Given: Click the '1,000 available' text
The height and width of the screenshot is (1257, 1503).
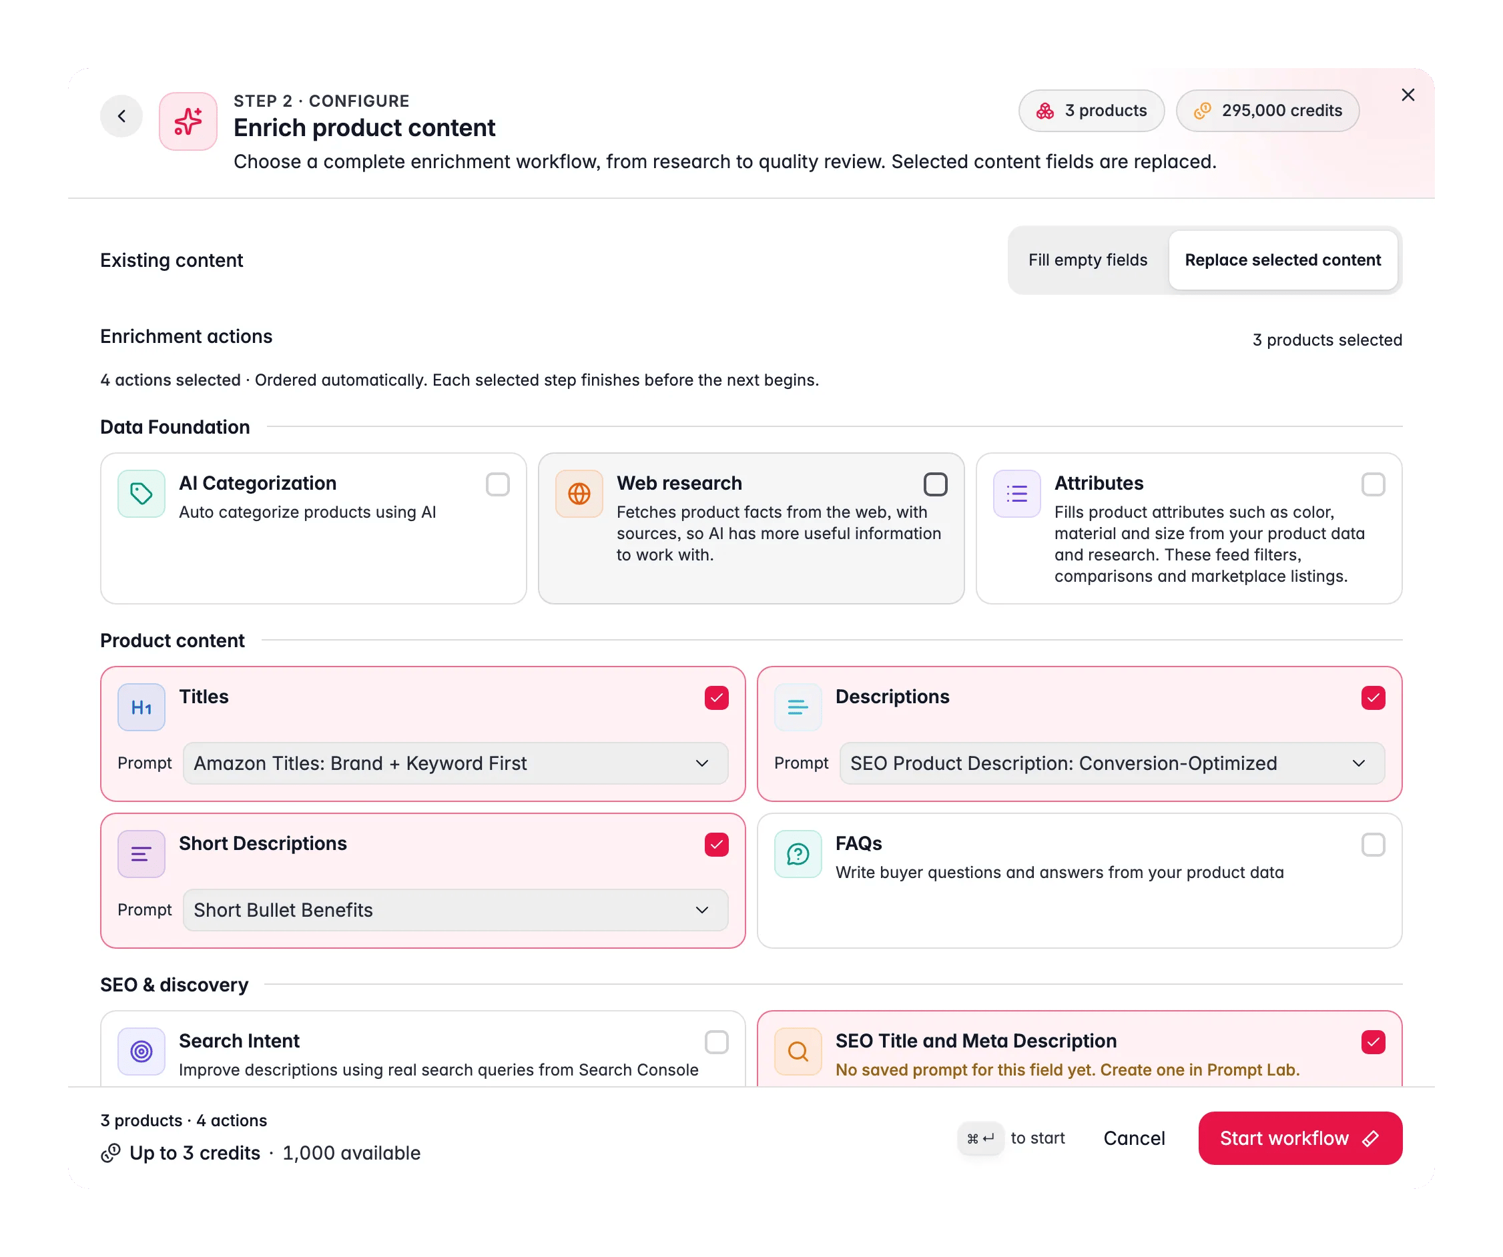Looking at the screenshot, I should [352, 1154].
